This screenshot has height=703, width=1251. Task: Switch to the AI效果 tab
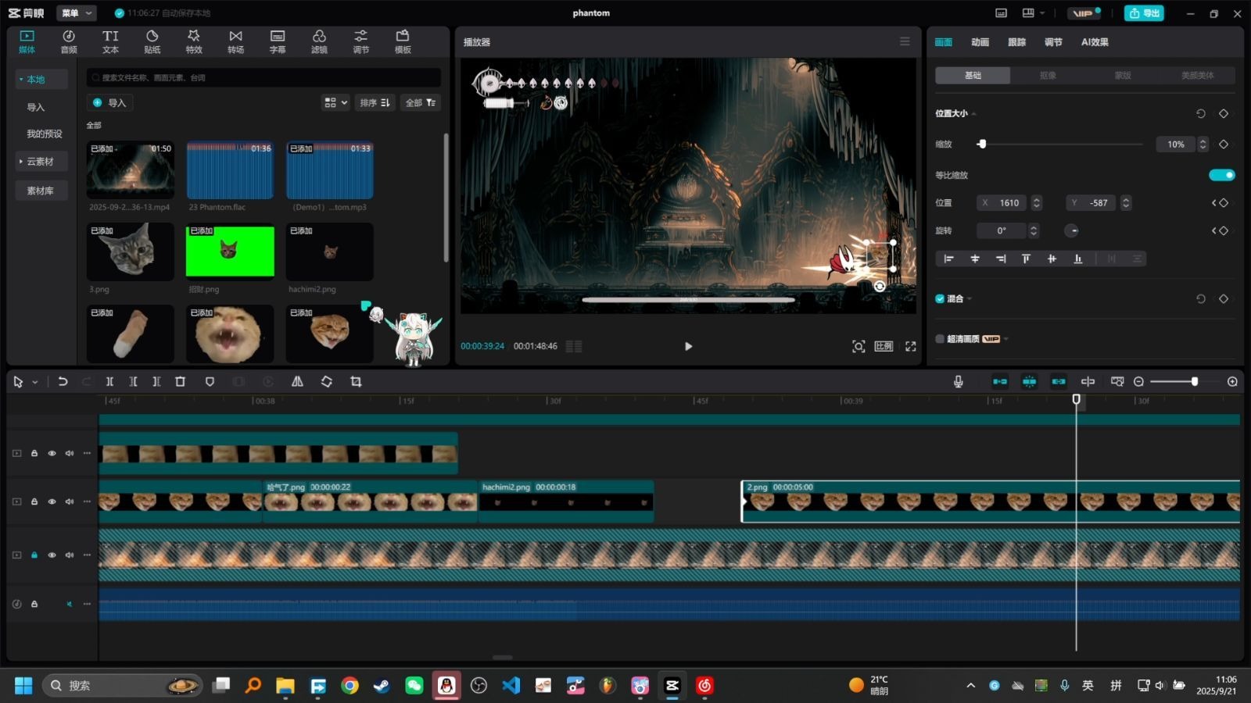[1095, 42]
